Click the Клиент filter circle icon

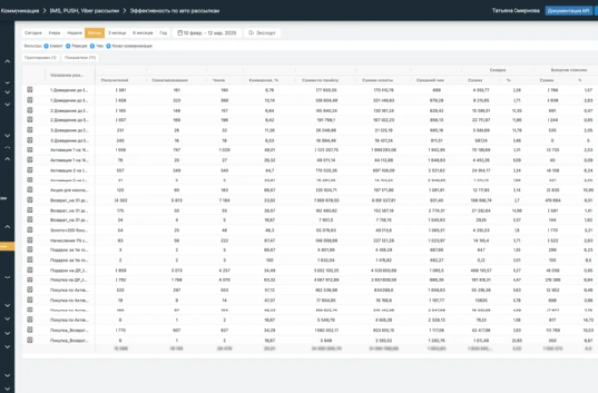pyautogui.click(x=47, y=45)
